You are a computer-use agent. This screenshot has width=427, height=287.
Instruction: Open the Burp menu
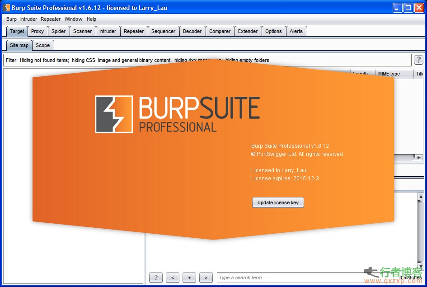click(x=11, y=19)
